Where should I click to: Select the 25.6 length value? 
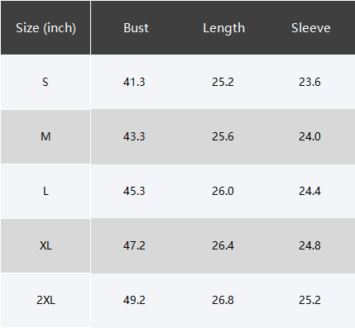click(223, 136)
